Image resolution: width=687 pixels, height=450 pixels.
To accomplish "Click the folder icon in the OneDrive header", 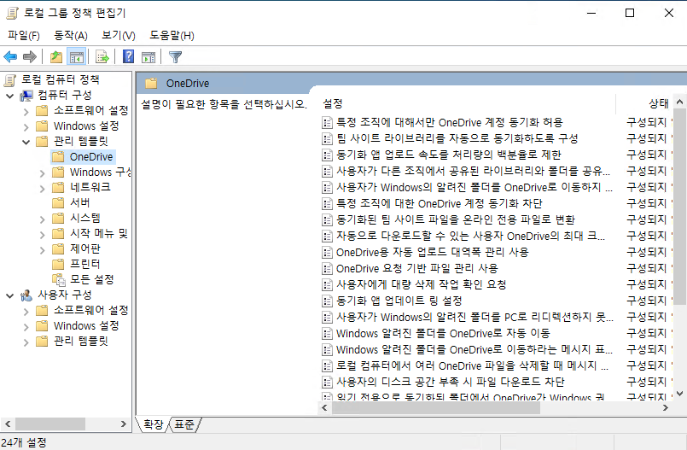I will pos(151,83).
